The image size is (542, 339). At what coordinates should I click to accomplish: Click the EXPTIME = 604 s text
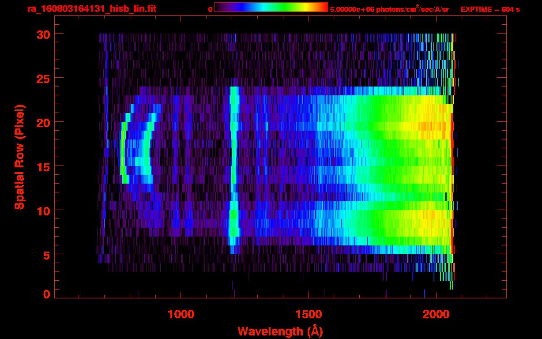[x=490, y=9]
